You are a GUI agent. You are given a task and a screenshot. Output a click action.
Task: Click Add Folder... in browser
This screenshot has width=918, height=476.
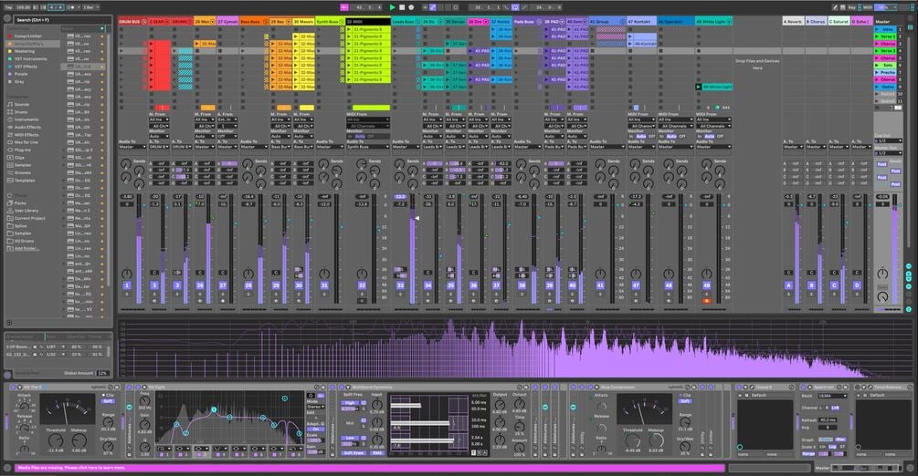[26, 249]
